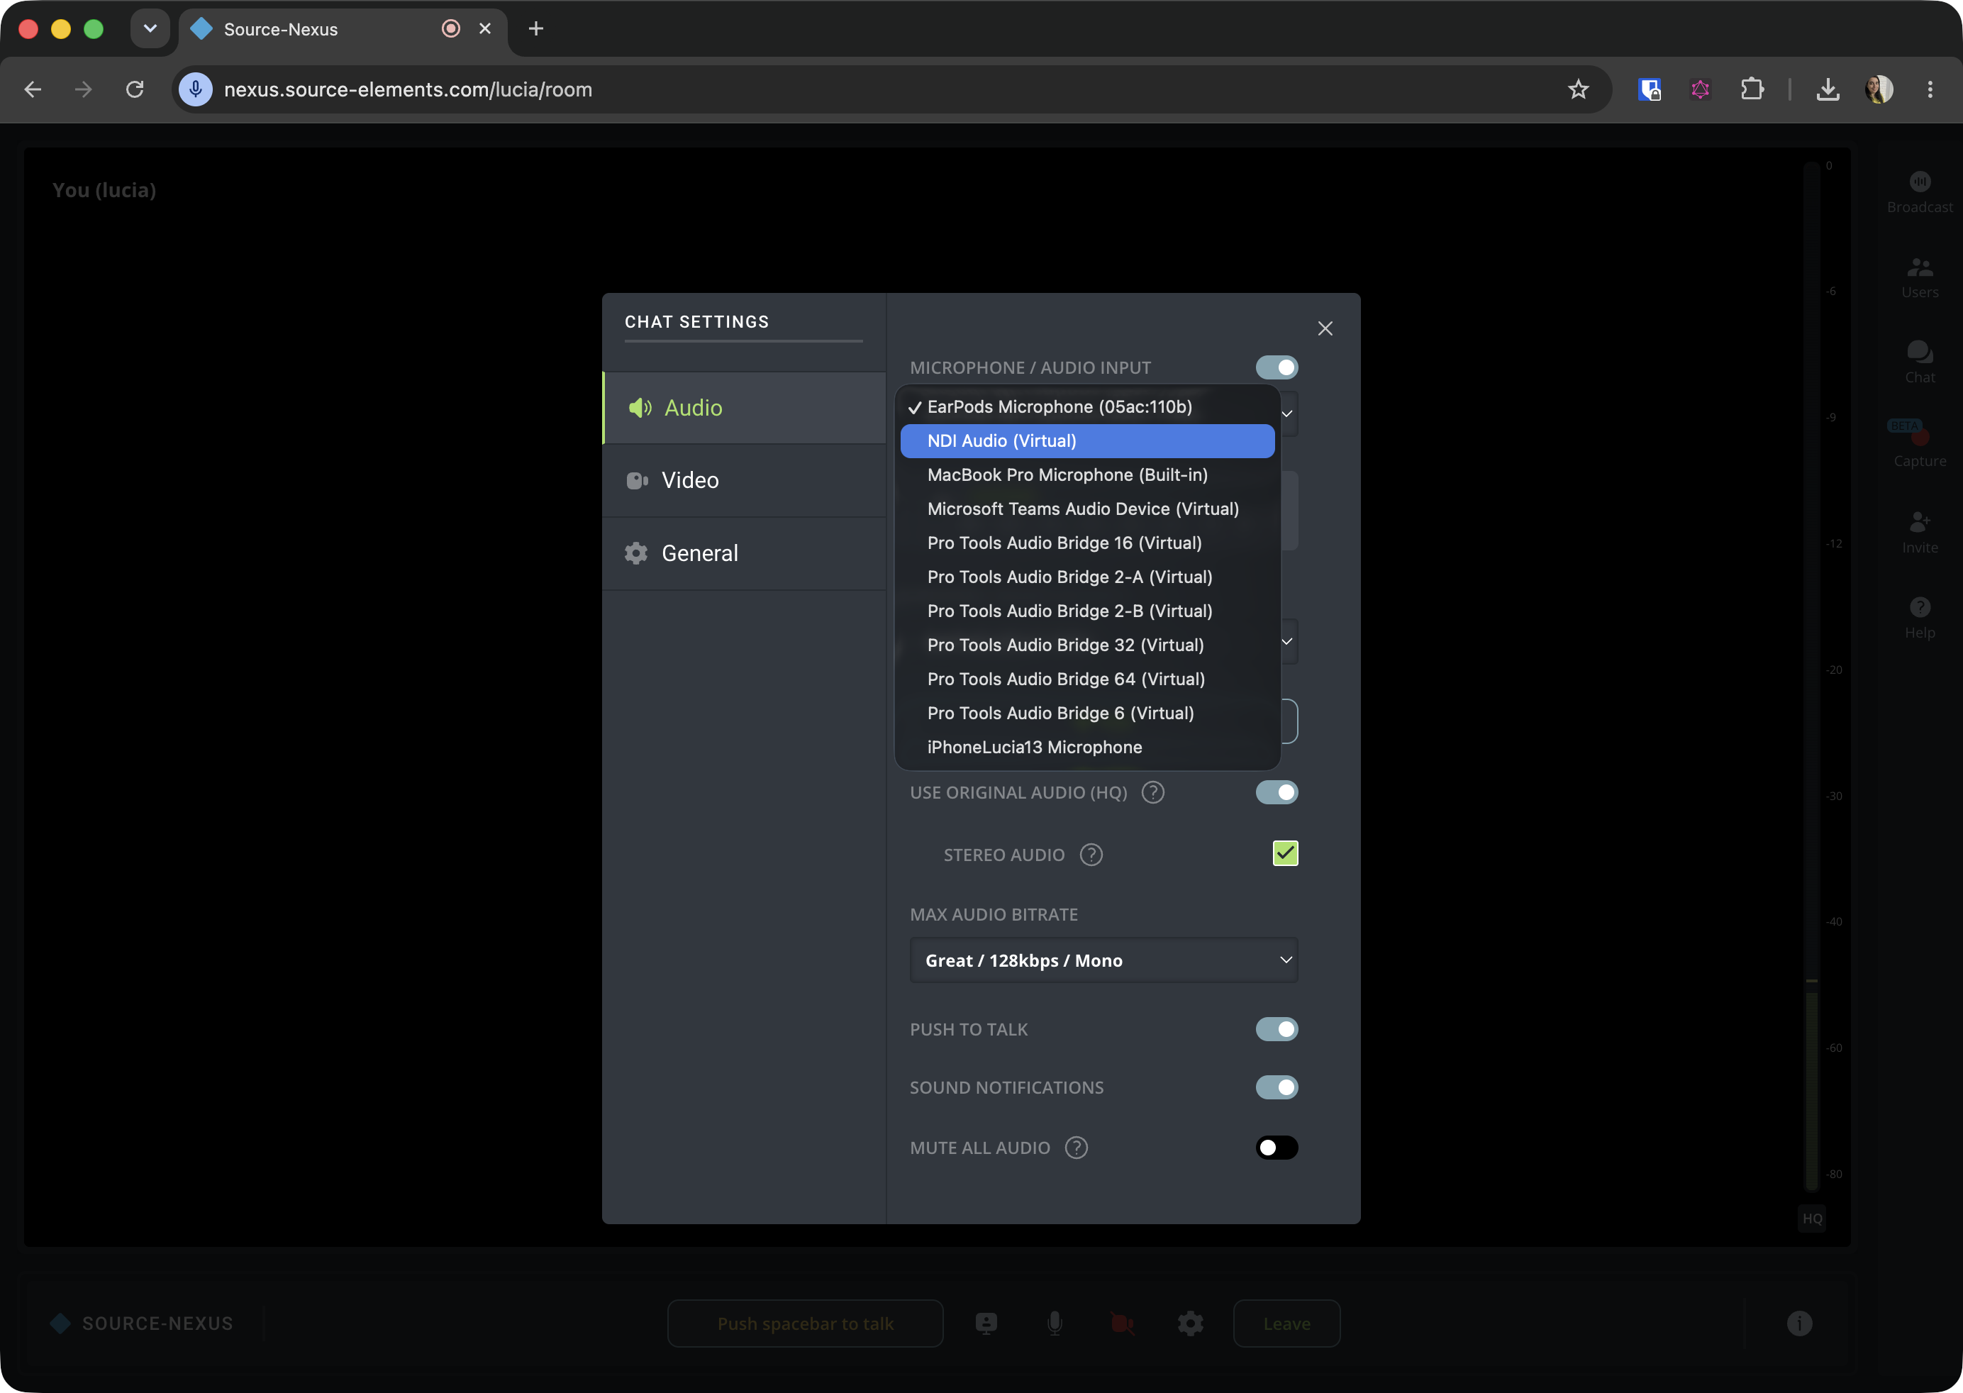The height and width of the screenshot is (1393, 1963).
Task: Disable Sound Notifications switch
Action: pos(1276,1087)
